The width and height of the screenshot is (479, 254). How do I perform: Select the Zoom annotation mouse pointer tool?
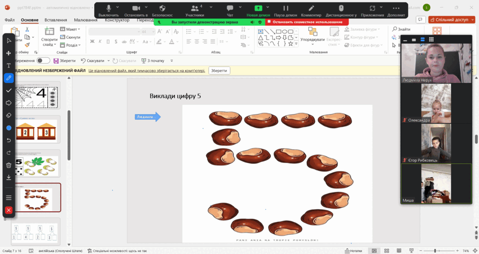pyautogui.click(x=9, y=41)
